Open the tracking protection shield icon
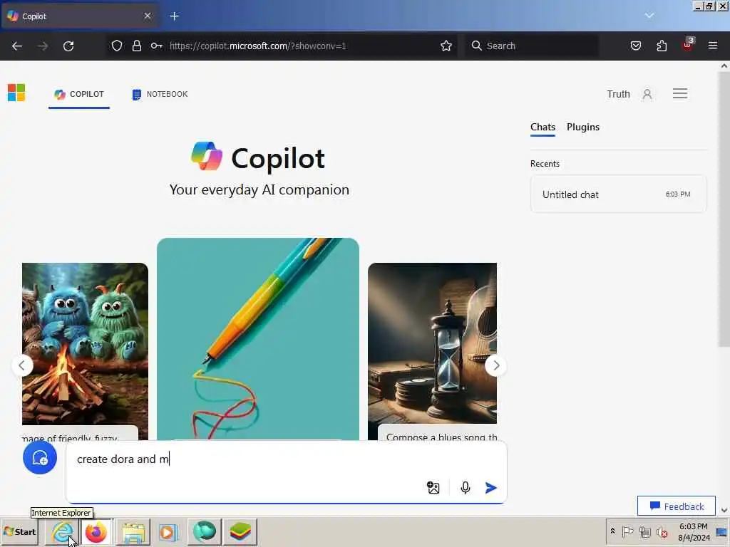Viewport: 730px width, 547px height. [x=117, y=46]
